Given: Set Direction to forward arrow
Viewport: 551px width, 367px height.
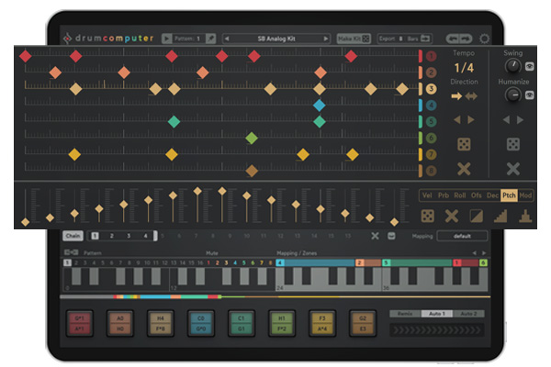Looking at the screenshot, I should (x=456, y=95).
